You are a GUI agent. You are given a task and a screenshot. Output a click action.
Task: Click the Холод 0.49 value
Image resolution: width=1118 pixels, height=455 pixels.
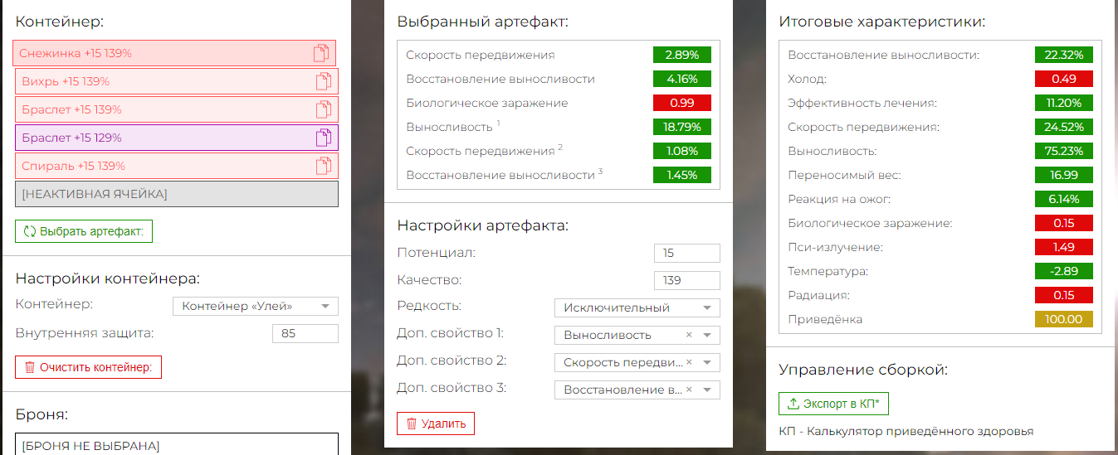pos(1064,79)
